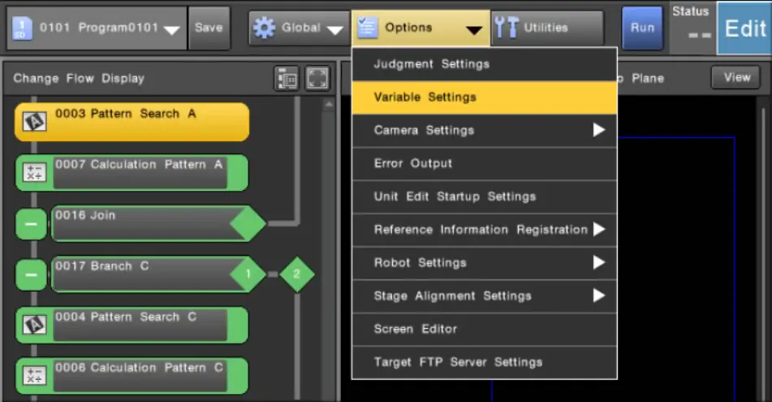Image resolution: width=772 pixels, height=402 pixels.
Task: Open Screen Editor menu item
Action: [x=485, y=329]
